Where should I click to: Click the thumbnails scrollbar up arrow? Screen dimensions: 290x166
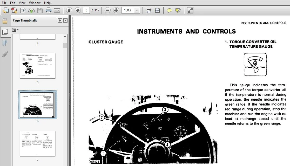pos(65,36)
